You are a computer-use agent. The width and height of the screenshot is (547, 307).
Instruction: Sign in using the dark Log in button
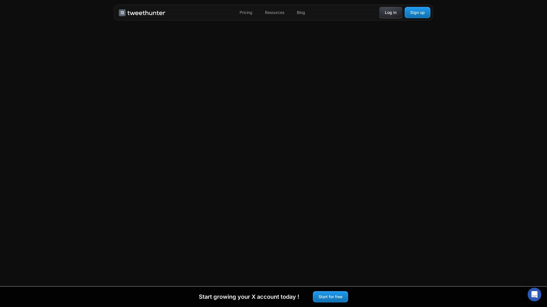coord(390,13)
